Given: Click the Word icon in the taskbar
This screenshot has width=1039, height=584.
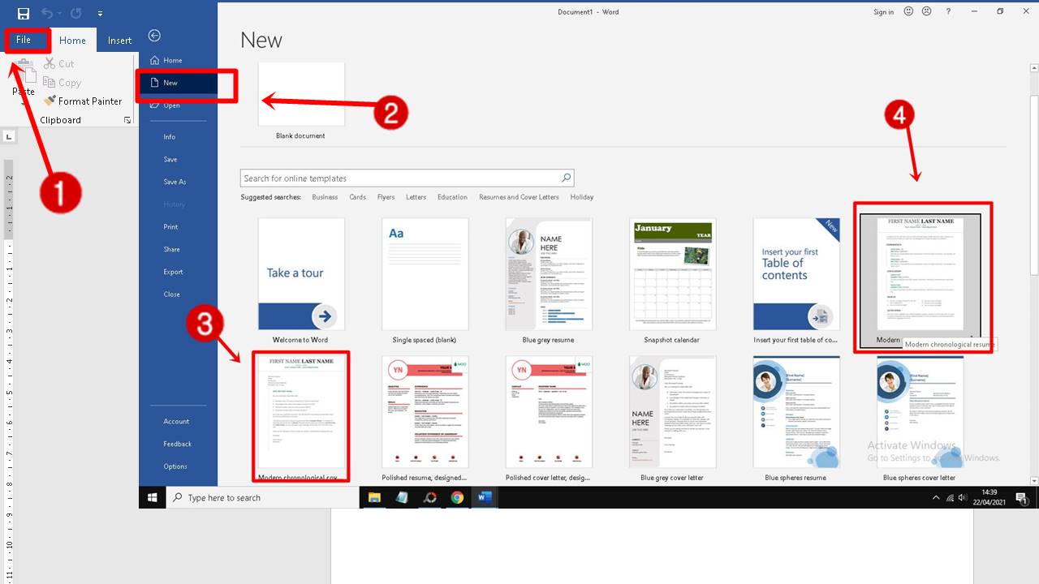Looking at the screenshot, I should (x=485, y=497).
